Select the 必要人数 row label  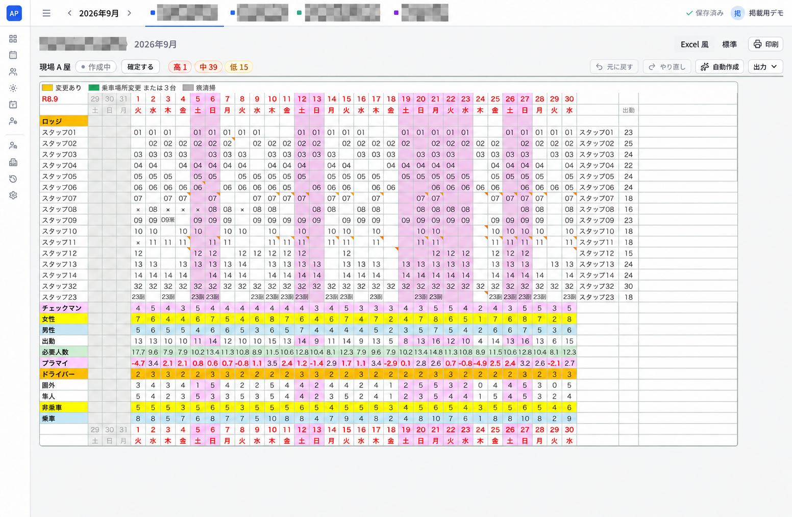pos(64,352)
